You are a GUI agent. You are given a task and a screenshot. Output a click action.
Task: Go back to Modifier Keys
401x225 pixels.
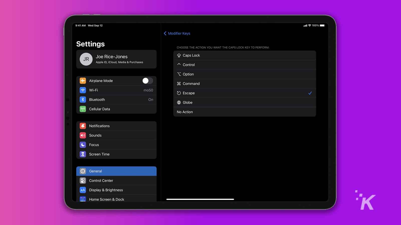coord(177,33)
